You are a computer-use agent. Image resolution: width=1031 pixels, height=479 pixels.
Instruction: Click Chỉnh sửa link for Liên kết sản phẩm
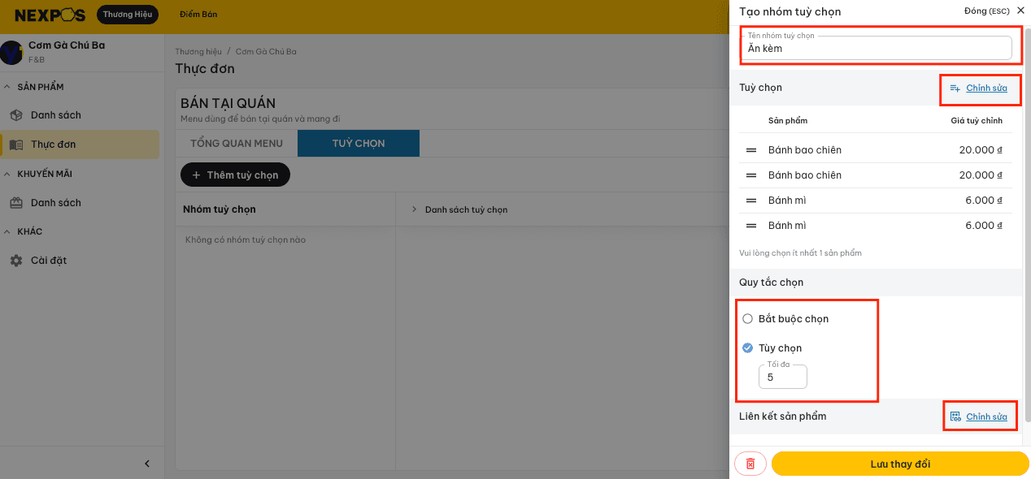pyautogui.click(x=986, y=416)
